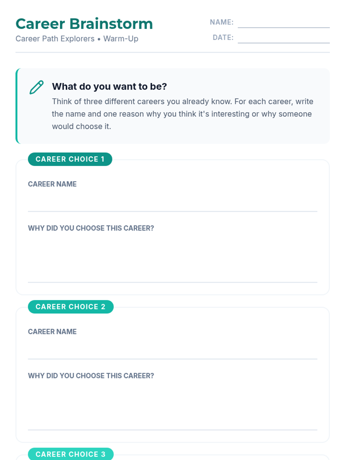The width and height of the screenshot is (345, 460).
Task: Click the NAME: label in header
Action: click(x=222, y=22)
